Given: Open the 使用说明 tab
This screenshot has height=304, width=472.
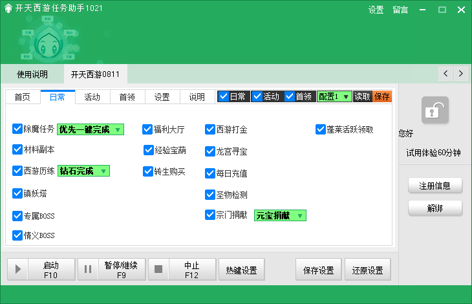Looking at the screenshot, I should pos(32,74).
